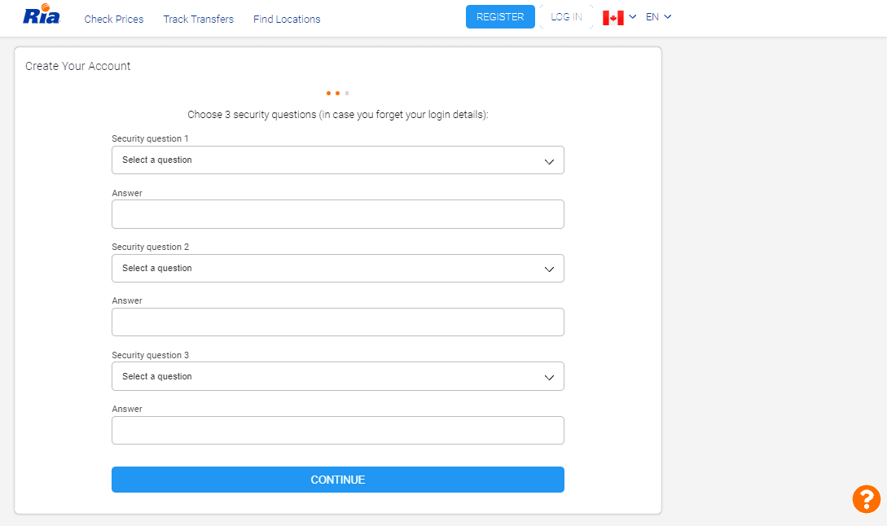Open the EN language selector
This screenshot has width=887, height=526.
click(x=652, y=17)
